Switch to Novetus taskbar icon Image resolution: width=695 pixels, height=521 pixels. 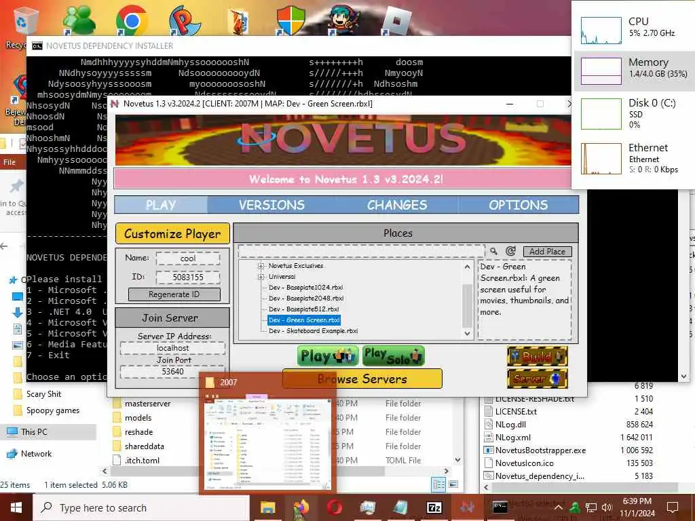tap(467, 507)
